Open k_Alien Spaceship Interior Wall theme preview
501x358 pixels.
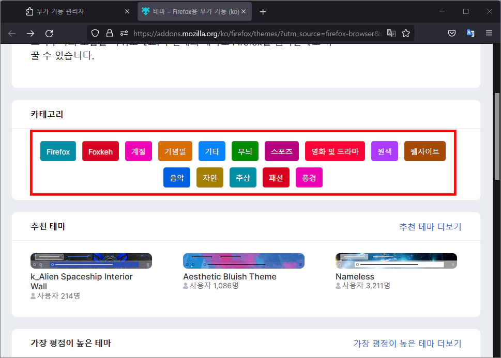tap(91, 261)
